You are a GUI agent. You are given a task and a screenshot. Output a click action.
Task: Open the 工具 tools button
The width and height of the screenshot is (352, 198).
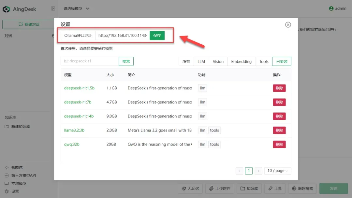click(x=275, y=189)
